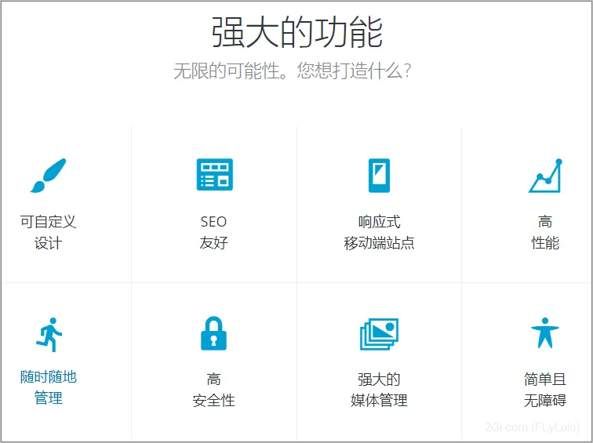Open the 高 安全性 link

pos(213,390)
